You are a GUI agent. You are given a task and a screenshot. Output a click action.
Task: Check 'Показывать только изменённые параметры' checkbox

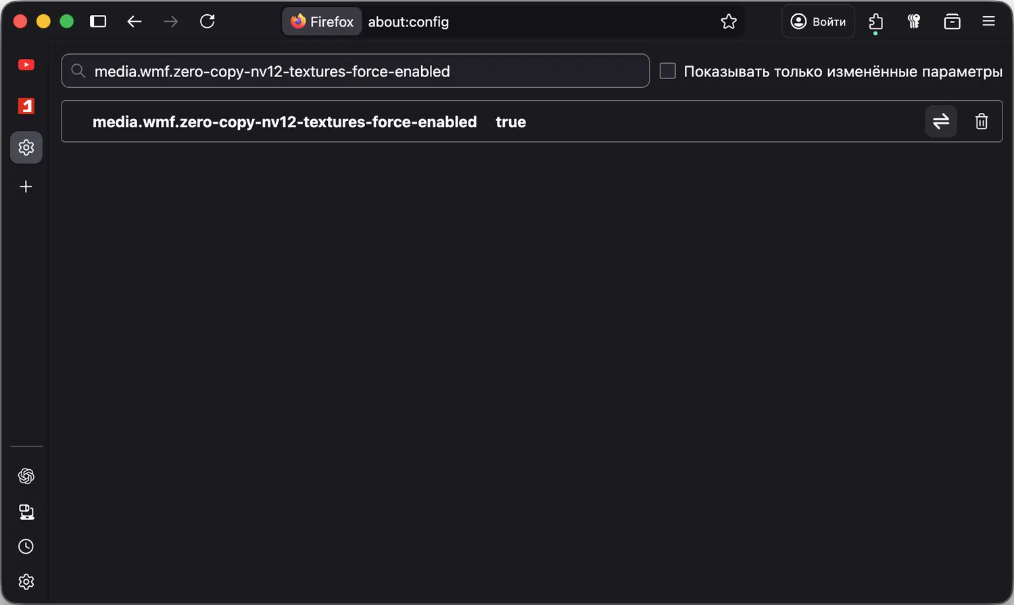pos(668,71)
